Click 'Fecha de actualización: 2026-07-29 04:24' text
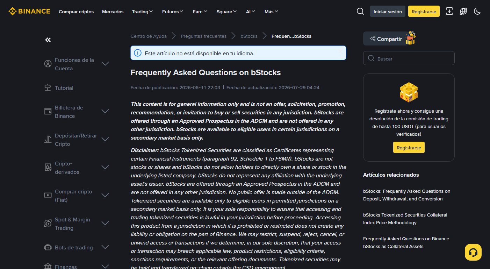This screenshot has height=269, width=490. tap(273, 87)
